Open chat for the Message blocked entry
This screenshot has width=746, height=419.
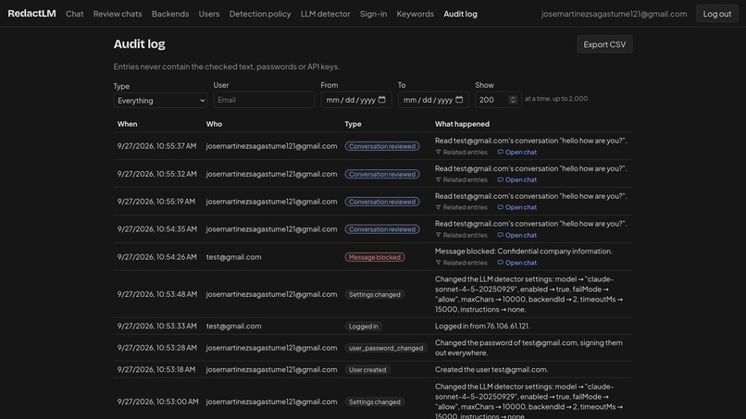point(517,263)
